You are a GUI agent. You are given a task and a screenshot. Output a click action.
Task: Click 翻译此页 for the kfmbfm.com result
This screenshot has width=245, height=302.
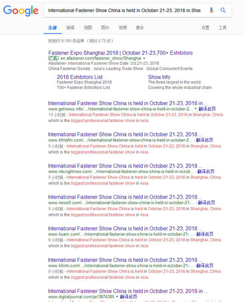(x=205, y=140)
